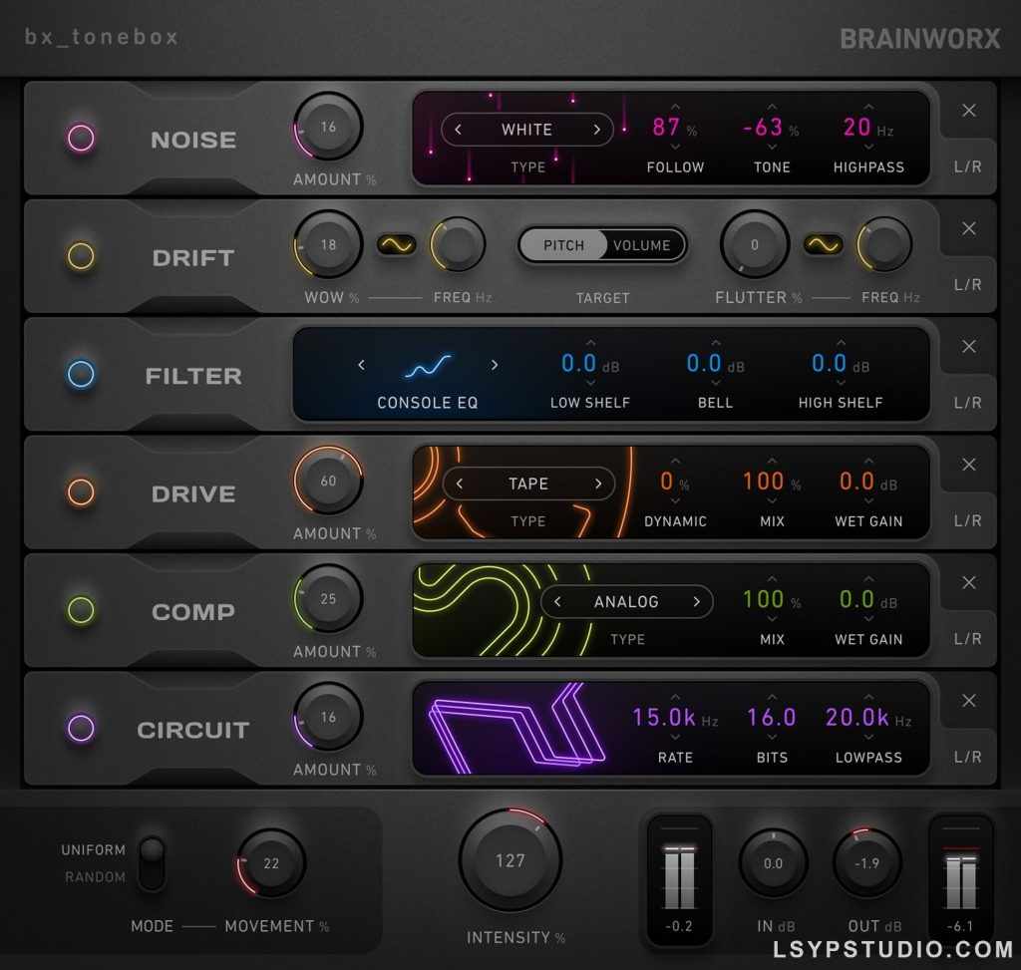This screenshot has width=1021, height=970.
Task: Select the Console EQ curve icon in FILTER
Action: pos(428,365)
